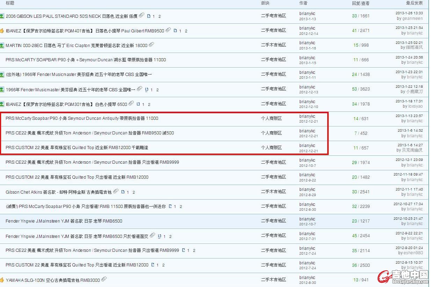Click status icon of 1966年 Fender thread with 53 replies
Screen dimensions: 431x287
tap(2, 90)
